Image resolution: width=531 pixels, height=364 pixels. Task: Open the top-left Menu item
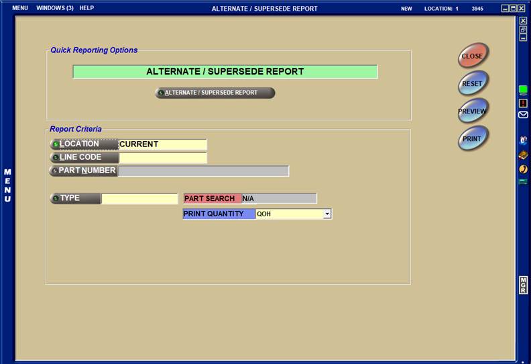(x=20, y=8)
